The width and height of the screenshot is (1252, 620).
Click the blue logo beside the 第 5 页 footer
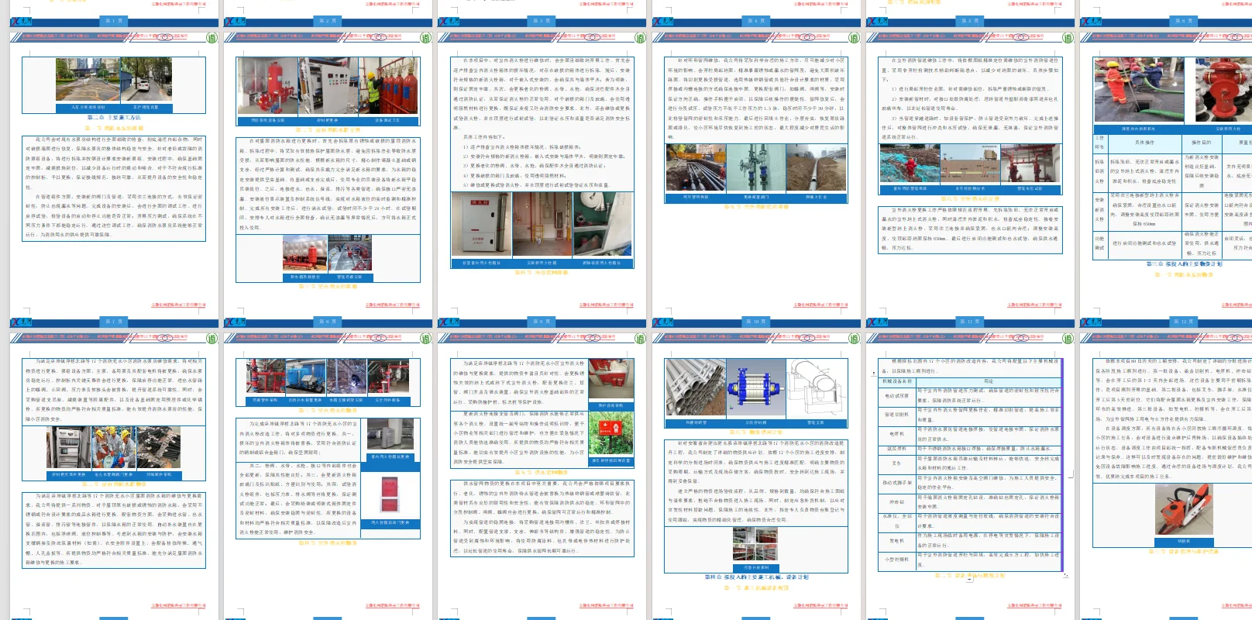[x=877, y=21]
